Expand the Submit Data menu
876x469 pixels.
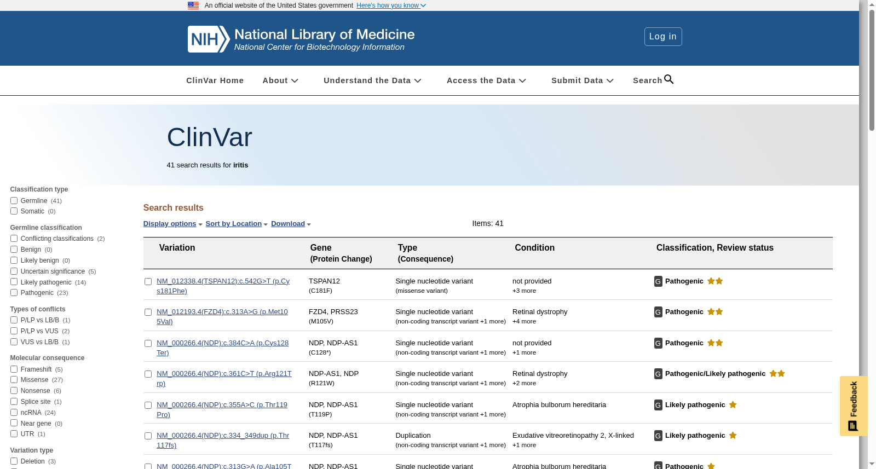583,80
